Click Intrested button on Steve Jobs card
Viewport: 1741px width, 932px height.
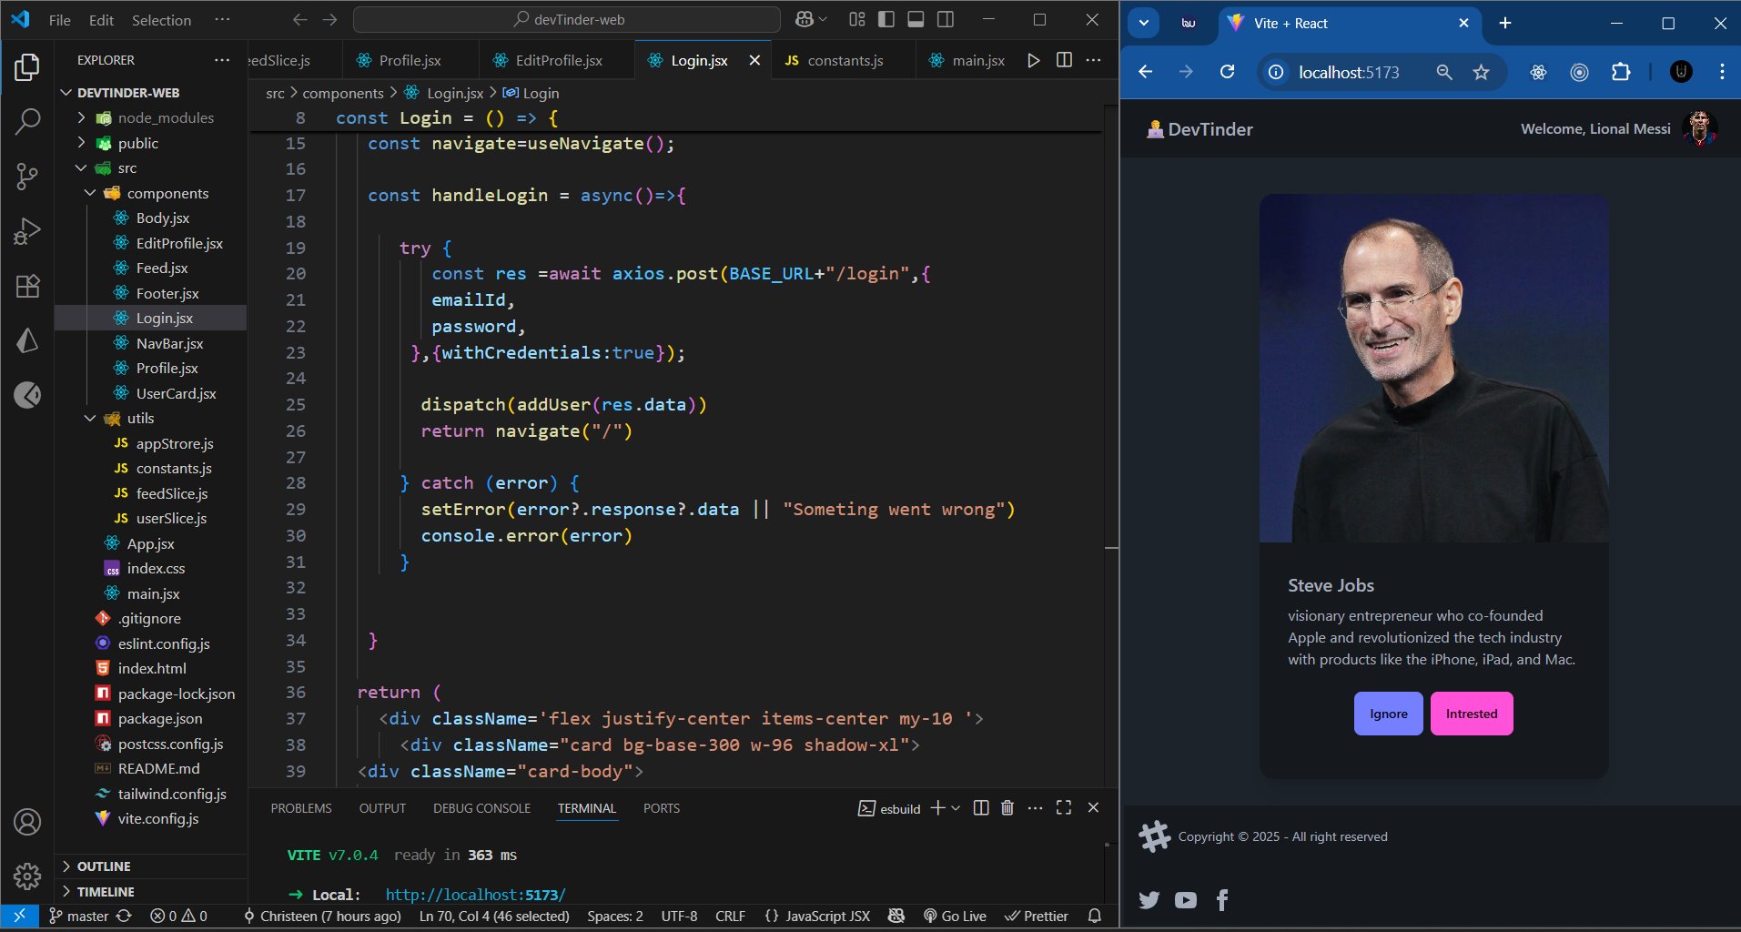tap(1472, 714)
